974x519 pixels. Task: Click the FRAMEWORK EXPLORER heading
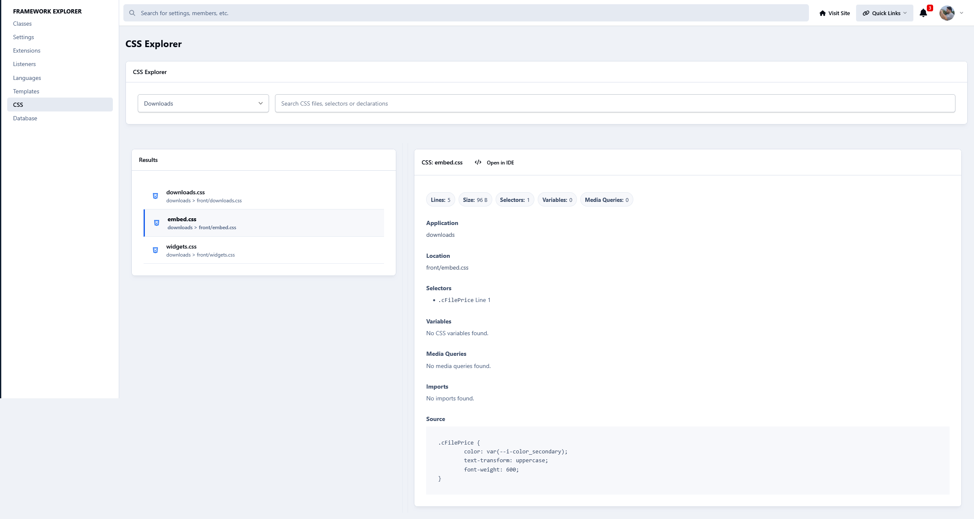coord(47,11)
